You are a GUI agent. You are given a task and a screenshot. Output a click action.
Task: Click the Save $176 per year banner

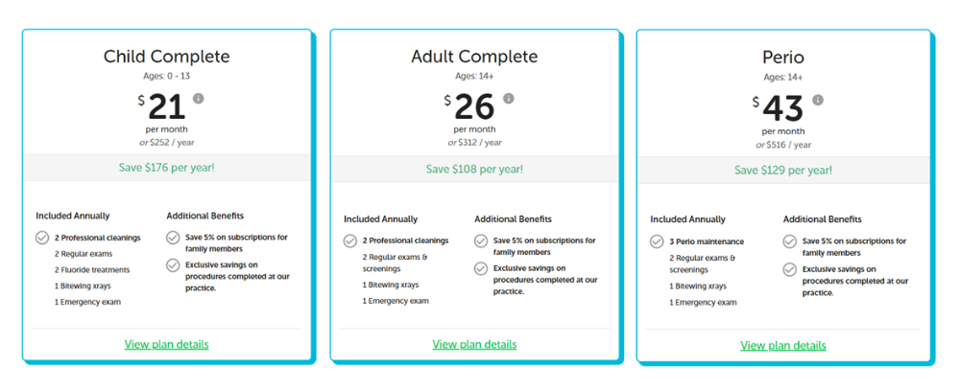point(166,167)
